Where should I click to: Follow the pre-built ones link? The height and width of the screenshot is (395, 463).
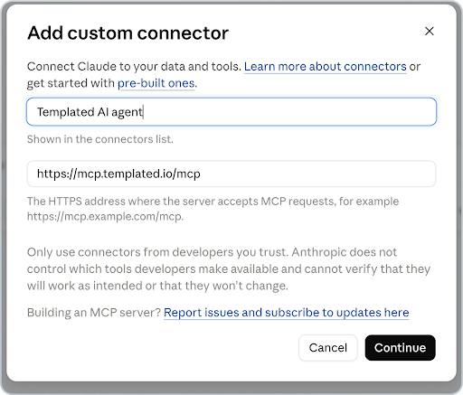[156, 83]
